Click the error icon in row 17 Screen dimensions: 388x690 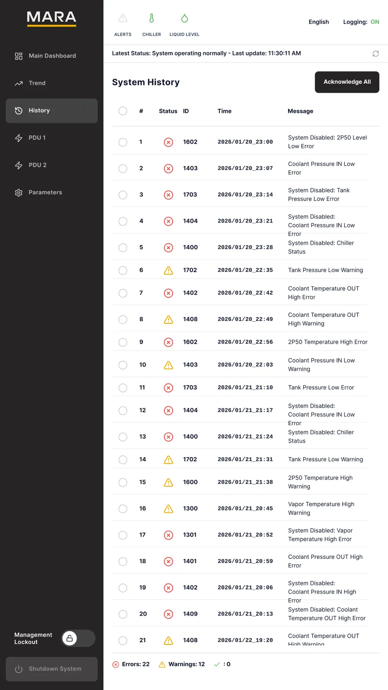click(169, 535)
